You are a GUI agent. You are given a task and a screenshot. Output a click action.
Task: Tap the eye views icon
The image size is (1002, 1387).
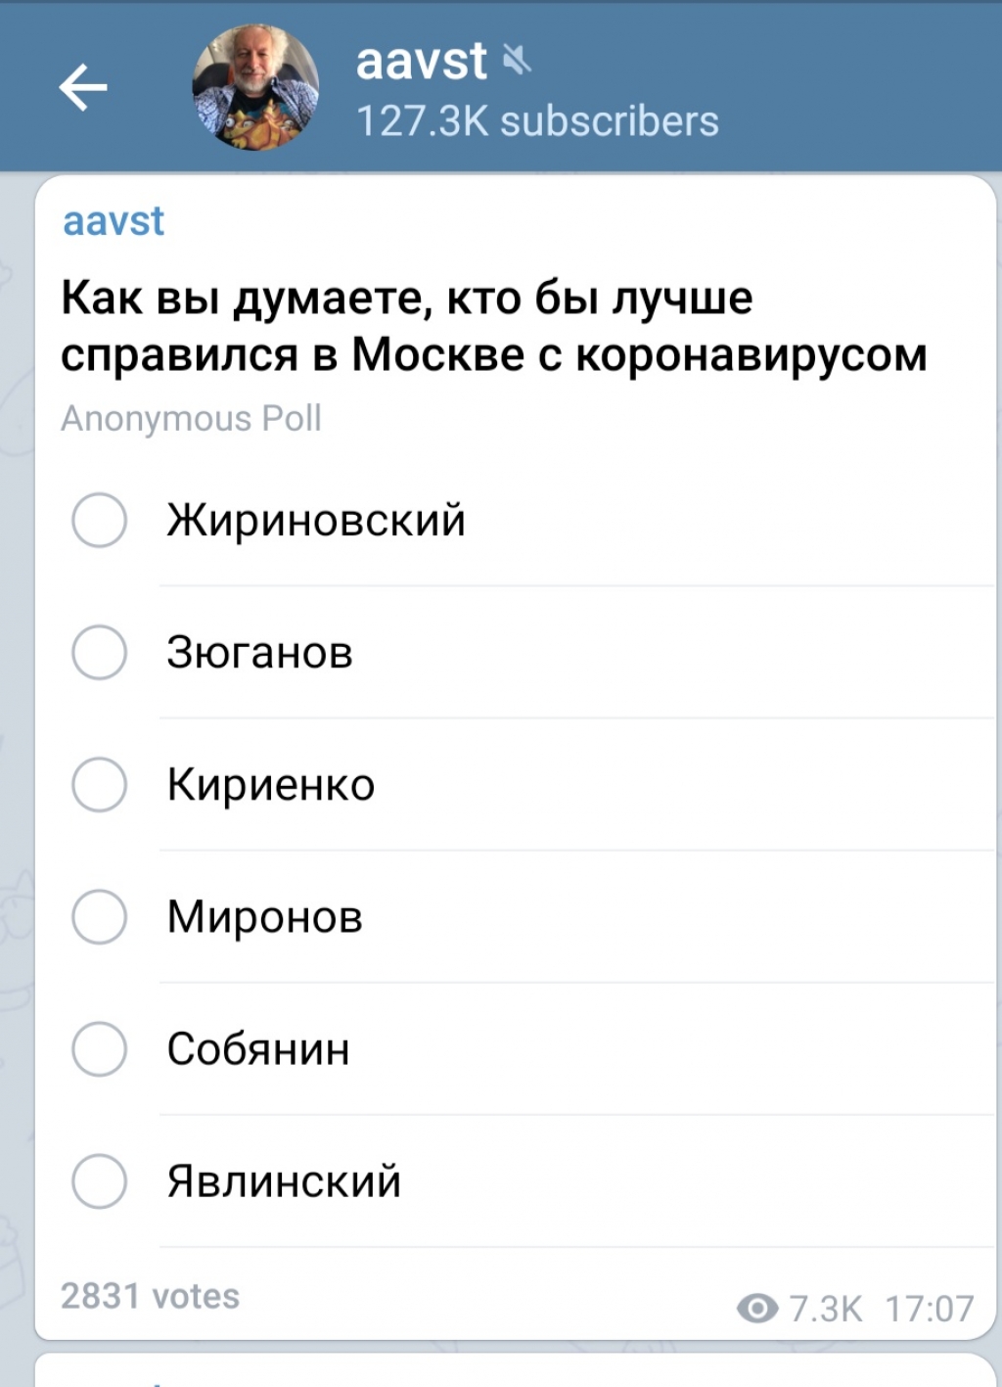(x=756, y=1308)
